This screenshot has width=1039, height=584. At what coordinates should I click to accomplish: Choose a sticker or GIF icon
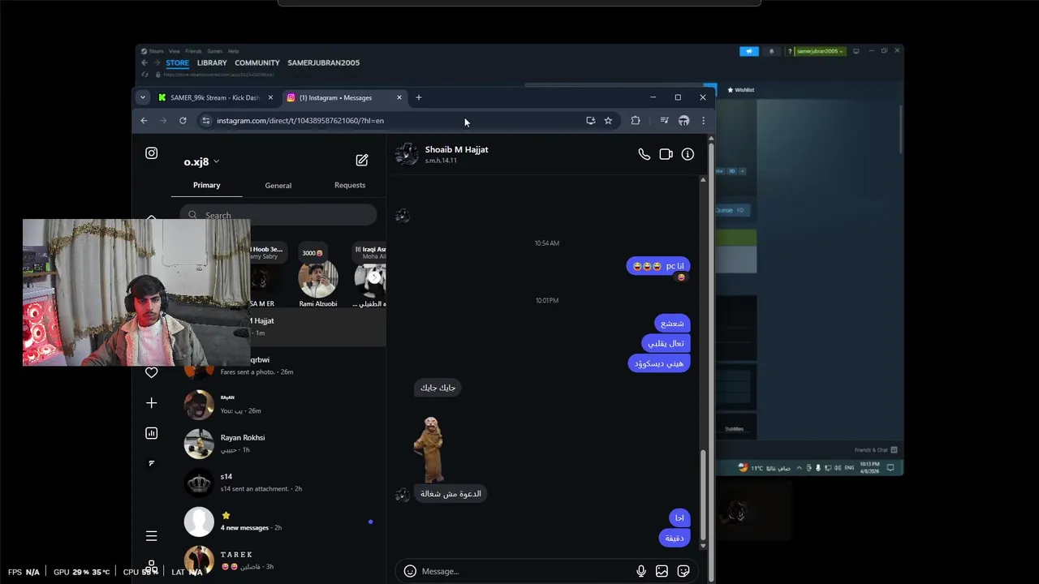tap(683, 571)
